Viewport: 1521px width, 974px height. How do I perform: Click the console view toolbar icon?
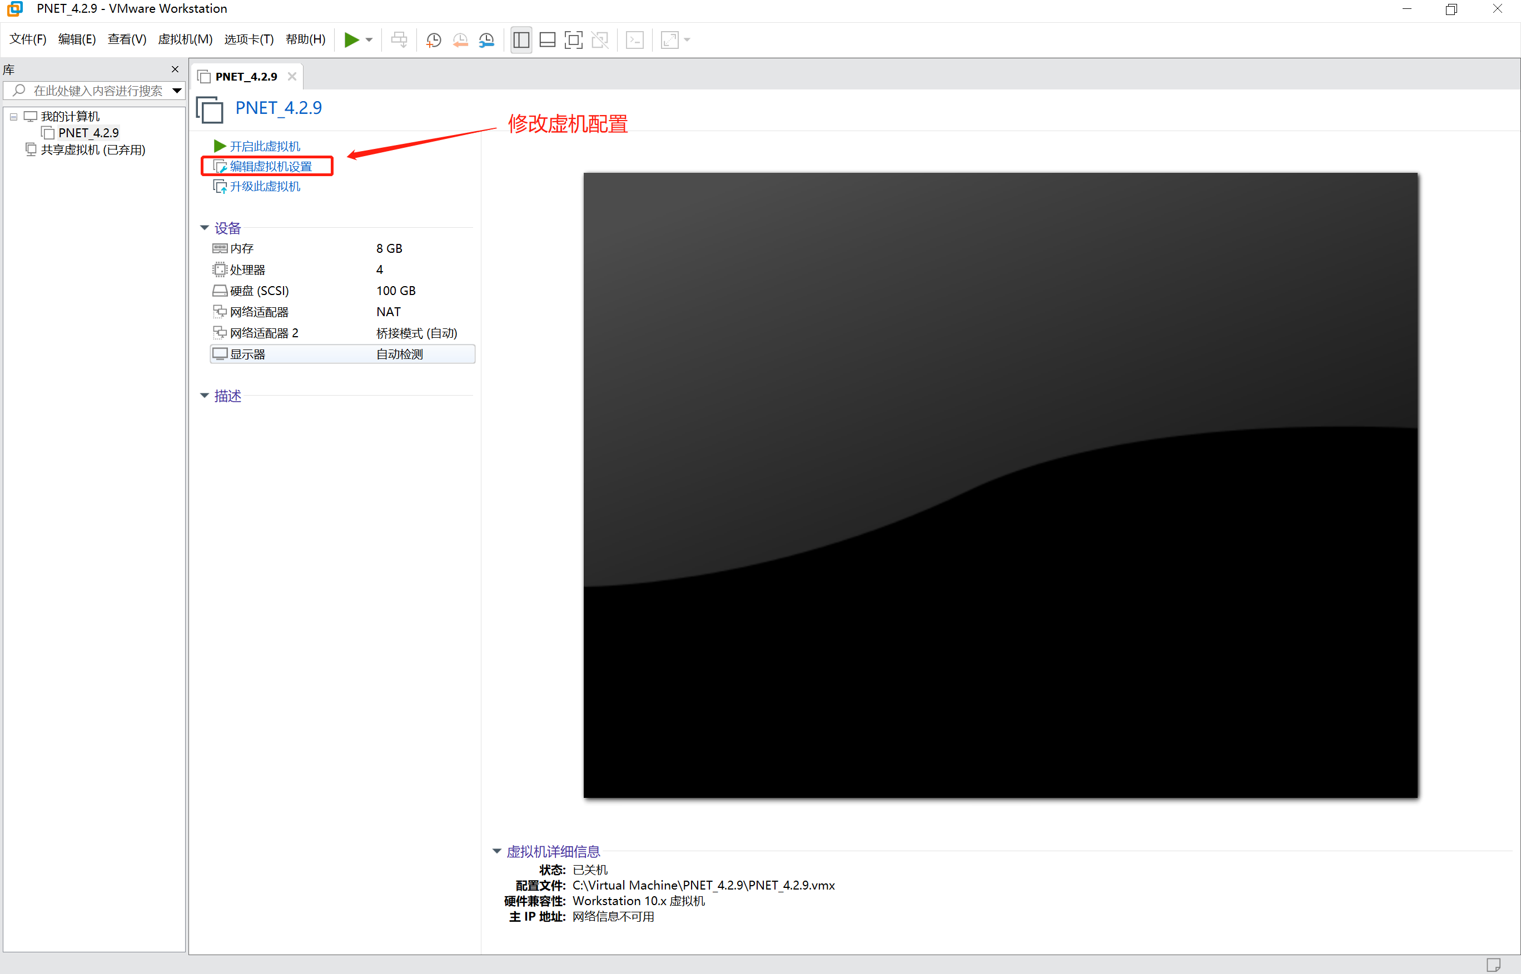pos(635,40)
